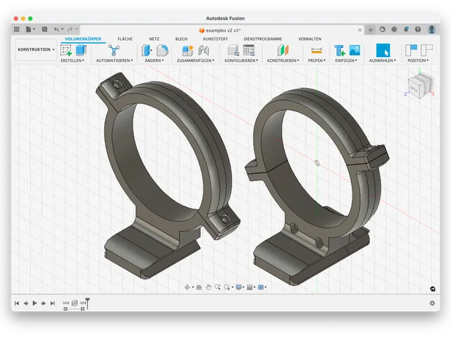Viewport: 451px width, 338px height.
Task: Expand the Konfigurieren menu
Action: [241, 61]
